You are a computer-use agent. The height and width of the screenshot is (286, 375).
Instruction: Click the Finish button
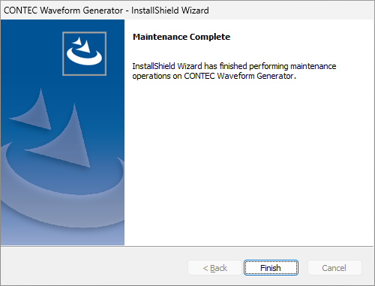(x=271, y=268)
